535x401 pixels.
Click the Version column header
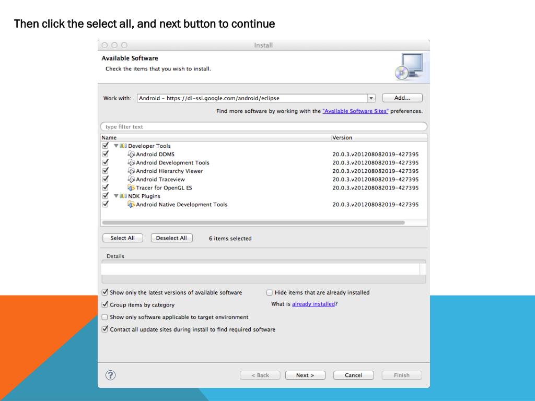coord(379,138)
